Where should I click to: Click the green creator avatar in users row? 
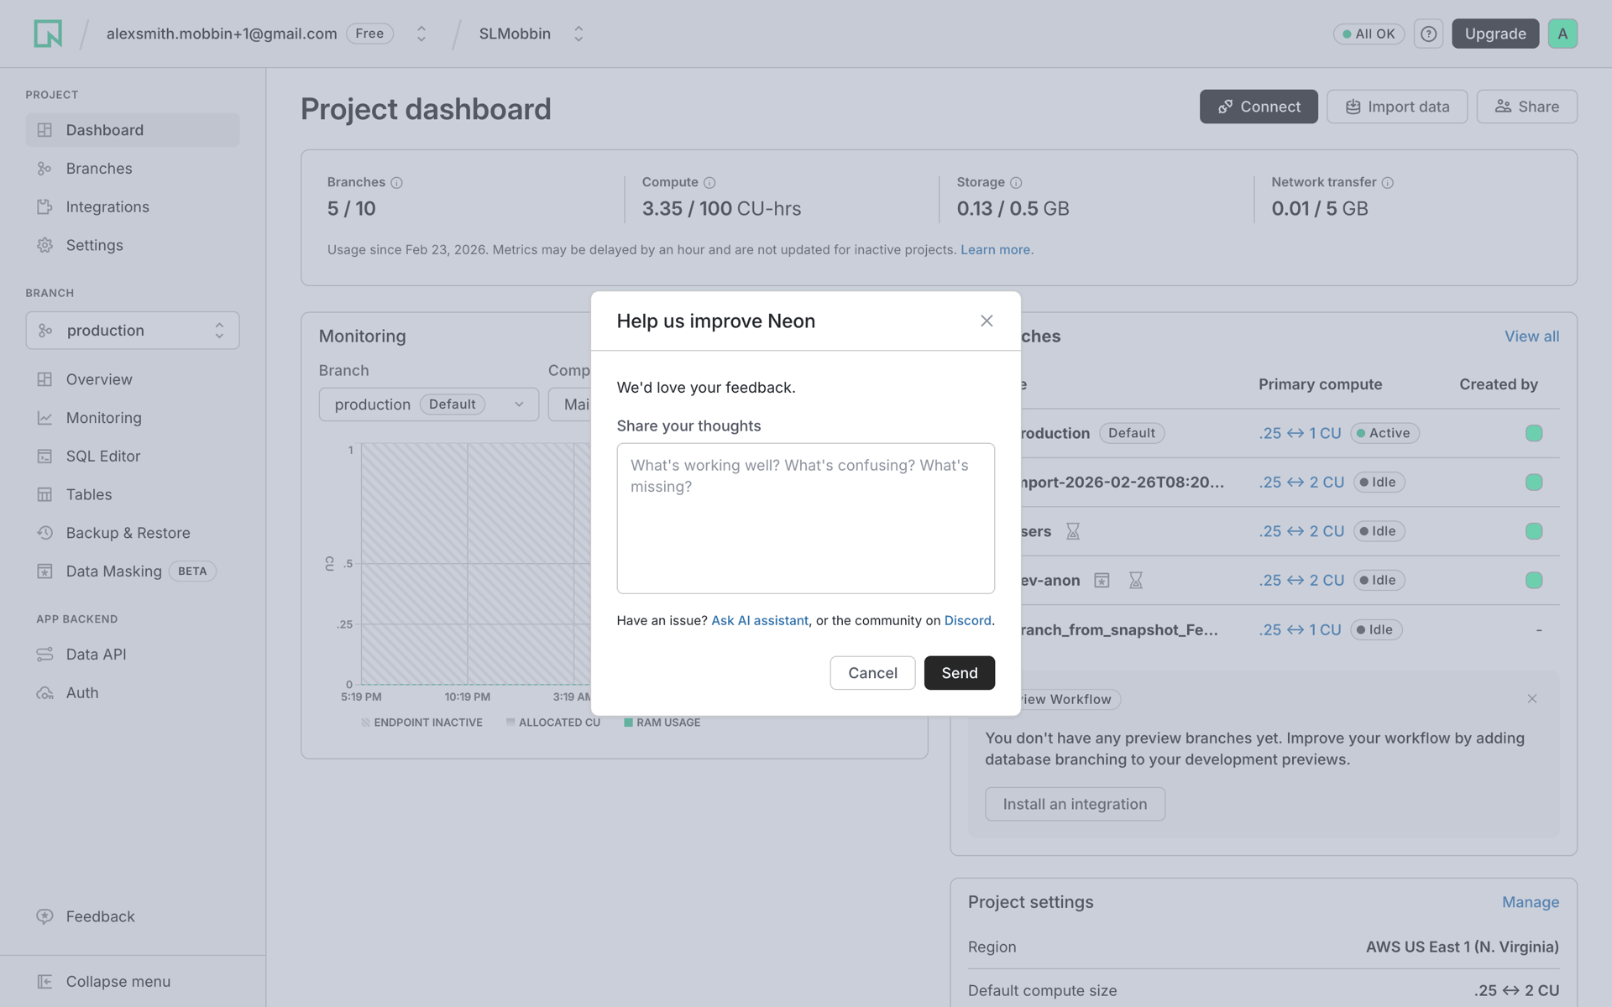tap(1534, 531)
